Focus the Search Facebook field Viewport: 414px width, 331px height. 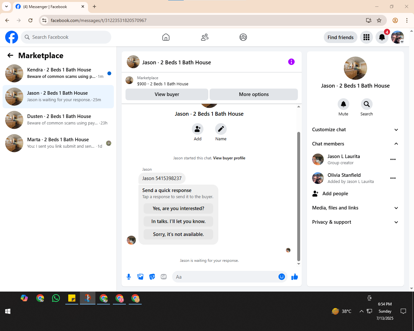(x=66, y=37)
